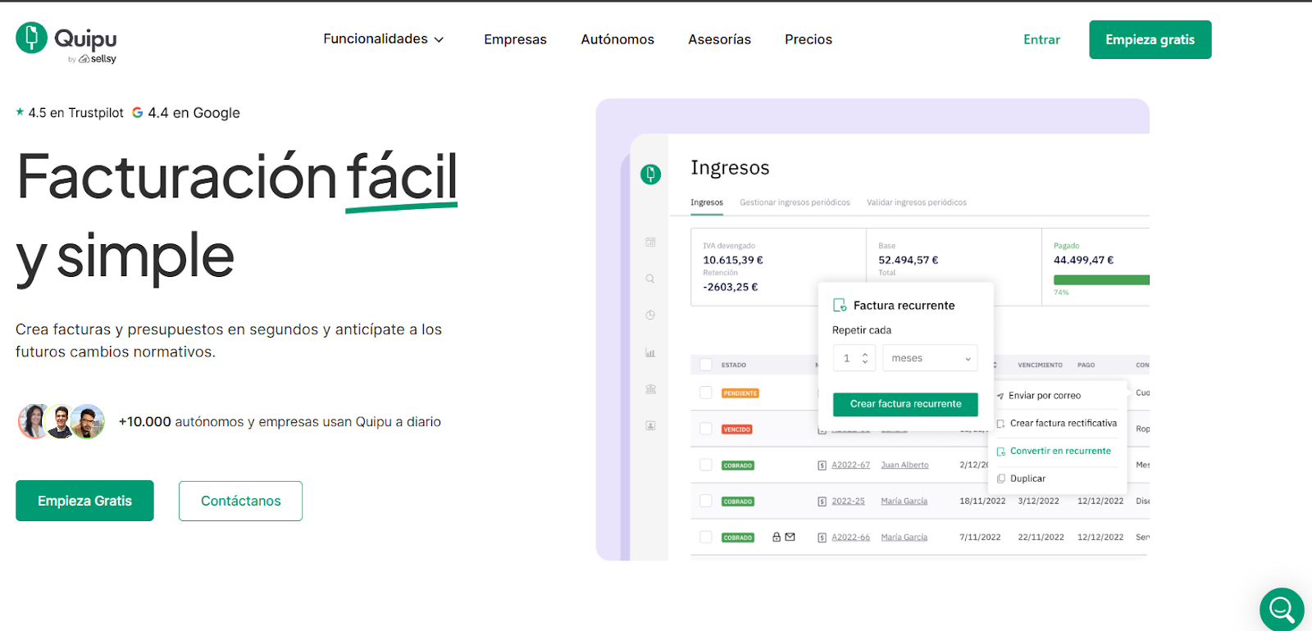1312x631 pixels.
Task: Click the contact card icon in the sidebar
Action: point(650,425)
